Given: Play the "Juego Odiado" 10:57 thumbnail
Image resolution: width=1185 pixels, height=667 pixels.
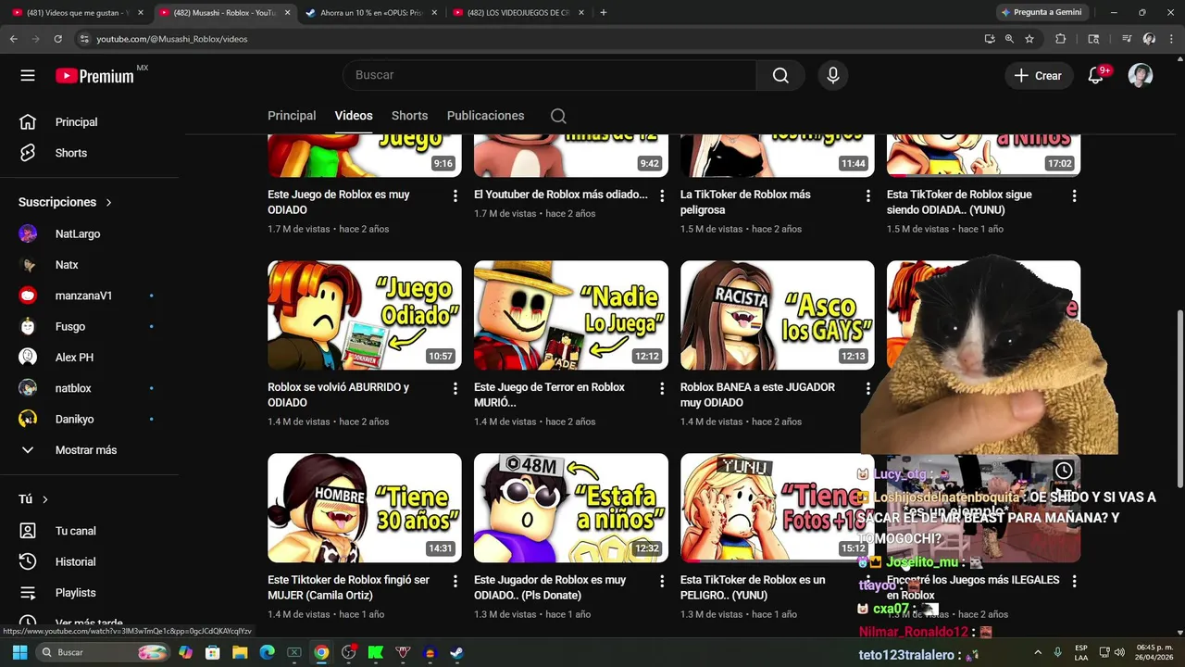Looking at the screenshot, I should pyautogui.click(x=365, y=315).
